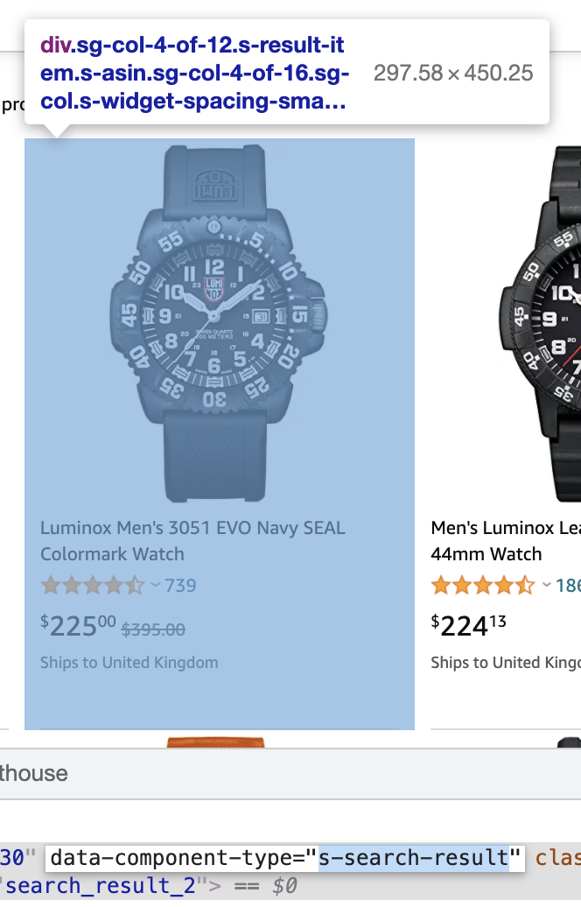Click the search_result_2 ID in the DevTools code

(96, 886)
